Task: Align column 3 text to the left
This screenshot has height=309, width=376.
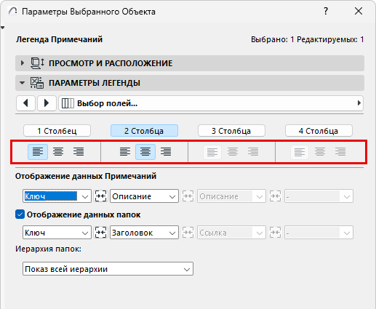Action: point(212,152)
